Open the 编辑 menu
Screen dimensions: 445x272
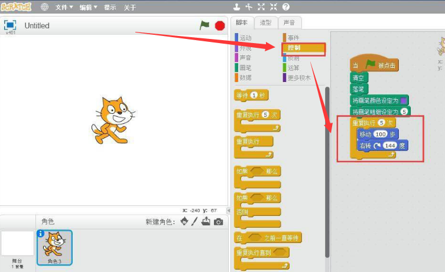click(x=88, y=7)
